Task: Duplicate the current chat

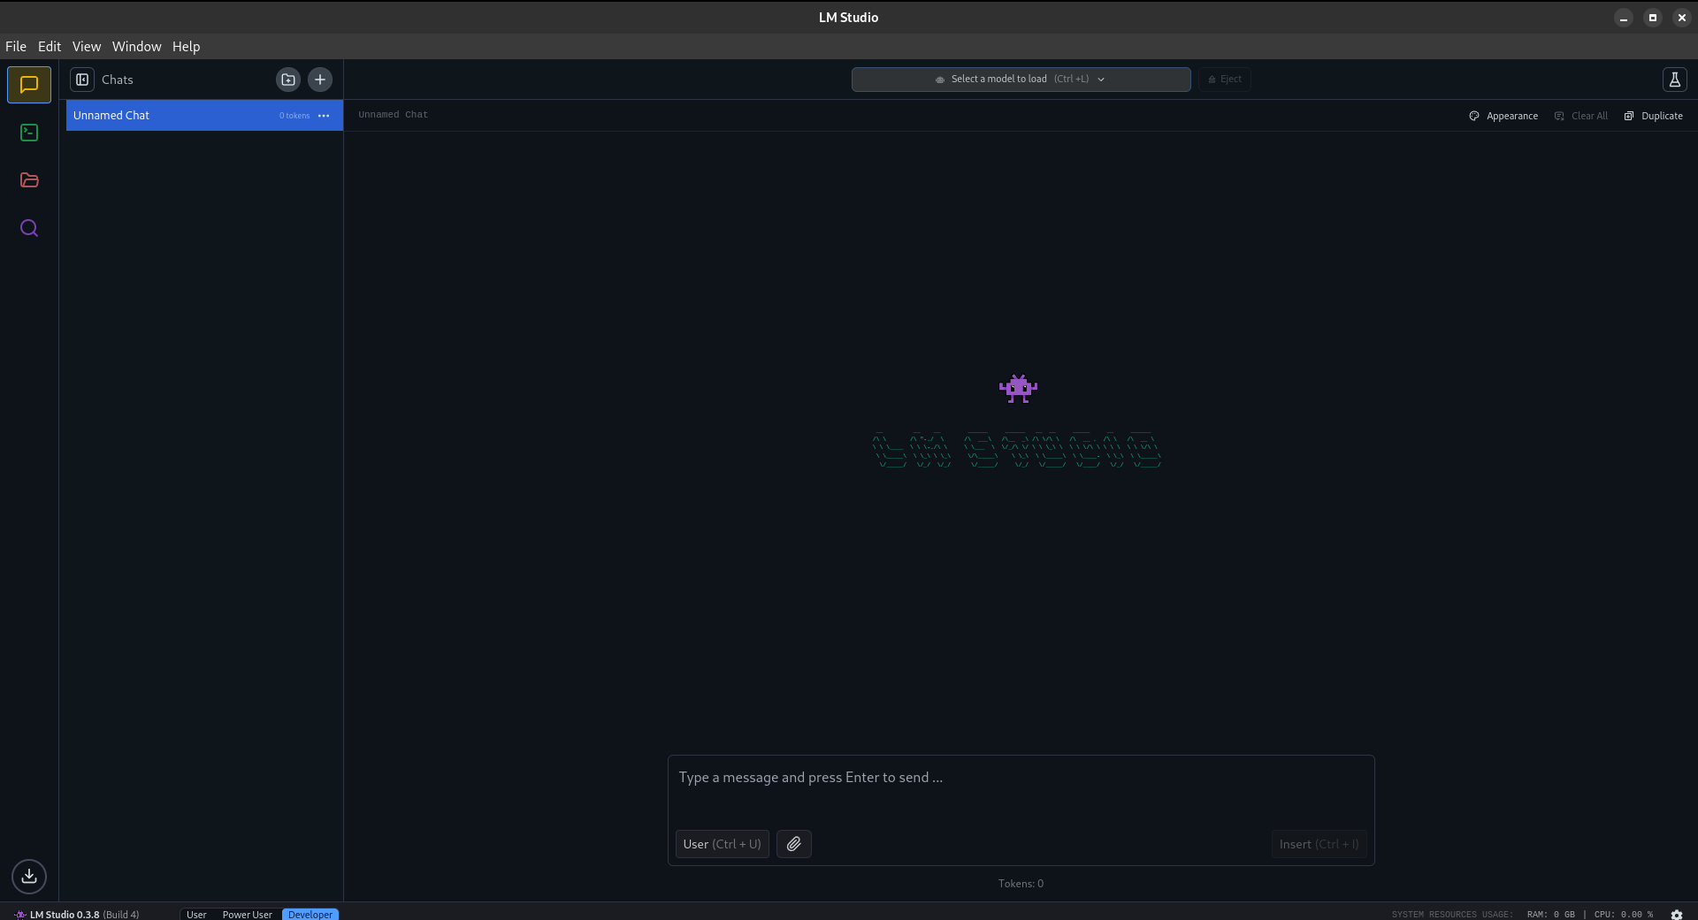Action: coord(1654,116)
